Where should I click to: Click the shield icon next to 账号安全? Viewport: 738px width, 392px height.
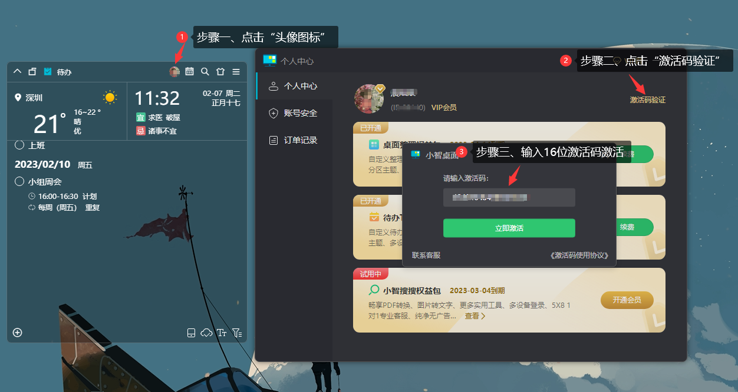coord(273,113)
